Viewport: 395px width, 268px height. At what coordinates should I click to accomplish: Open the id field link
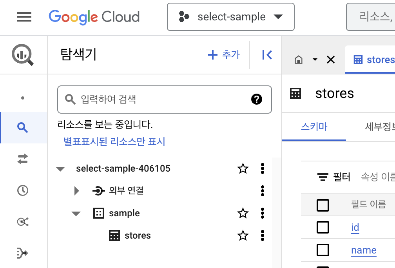point(355,227)
